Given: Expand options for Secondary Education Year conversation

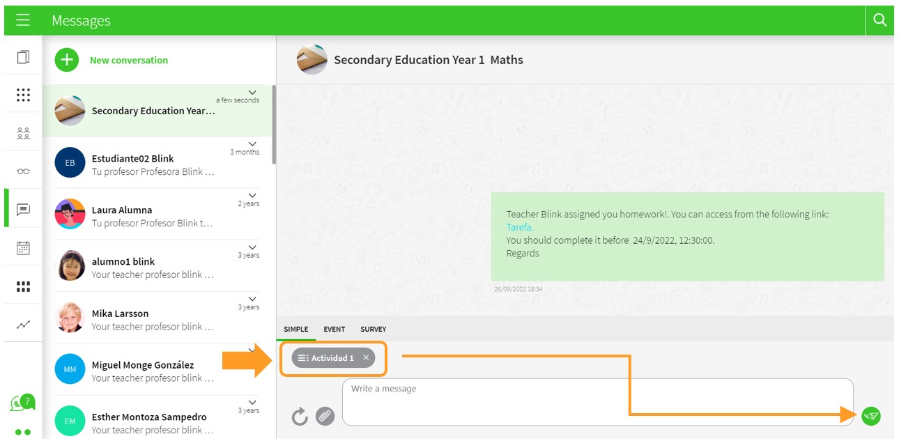Looking at the screenshot, I should click(x=252, y=92).
